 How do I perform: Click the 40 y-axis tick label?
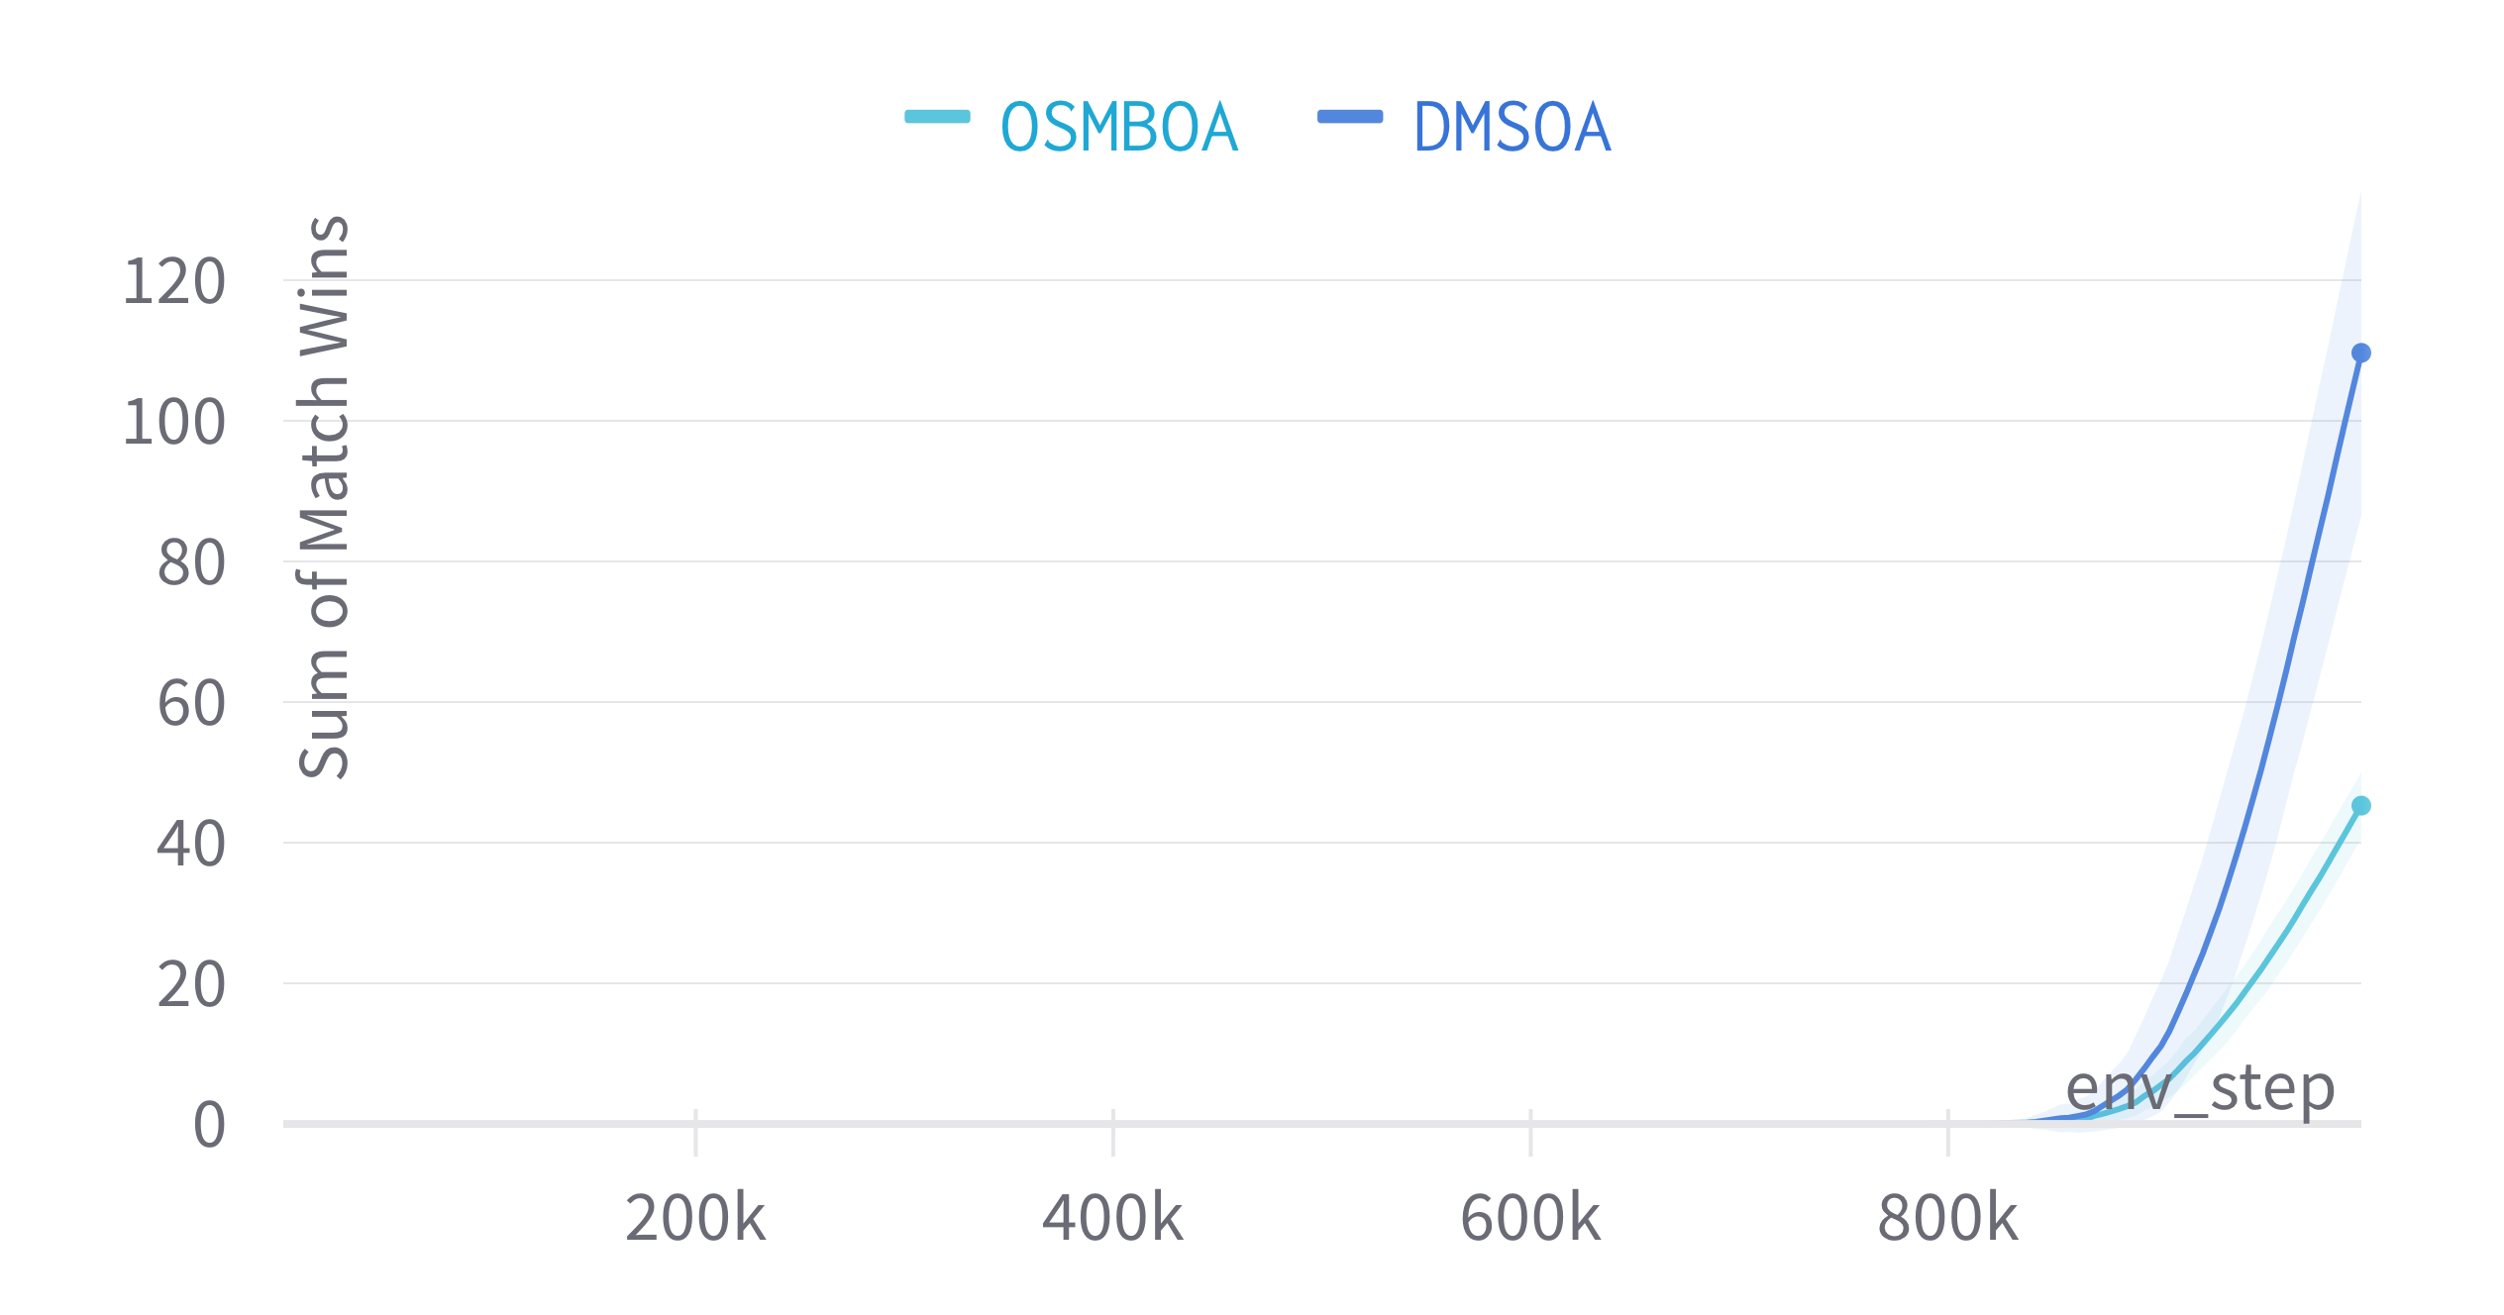[191, 844]
